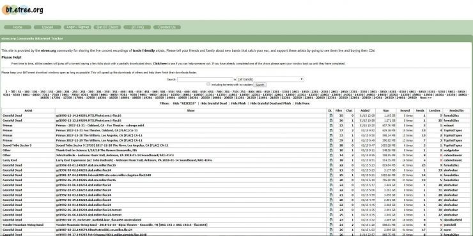Click into the Search text field
473x236 pixels.
[x=205, y=80]
